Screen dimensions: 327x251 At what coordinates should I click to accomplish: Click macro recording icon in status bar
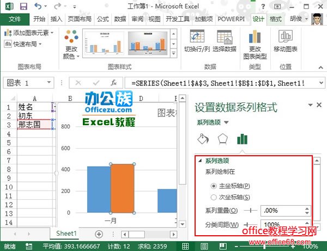pos(29,247)
